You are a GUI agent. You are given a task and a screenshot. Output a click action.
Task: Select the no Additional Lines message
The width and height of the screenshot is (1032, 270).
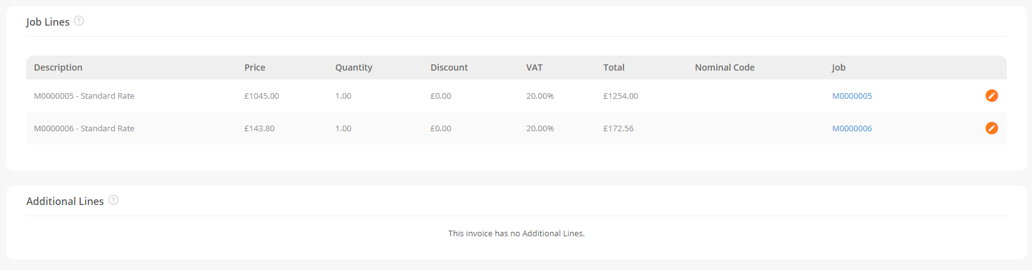coord(516,233)
